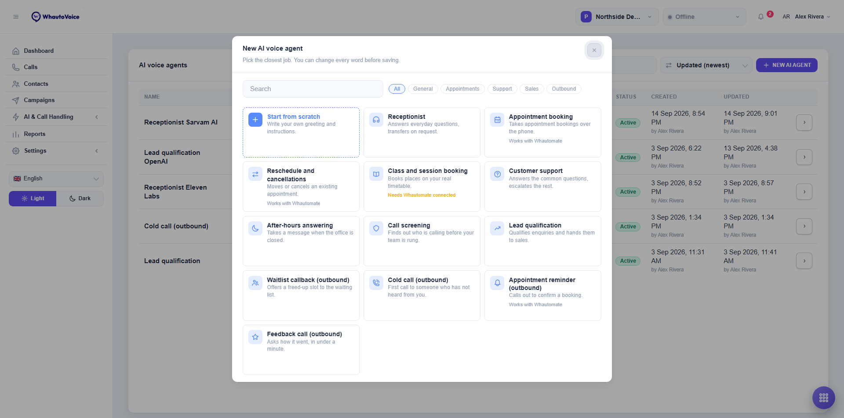
Task: Click the Appointment booking calendar icon
Action: (x=497, y=120)
